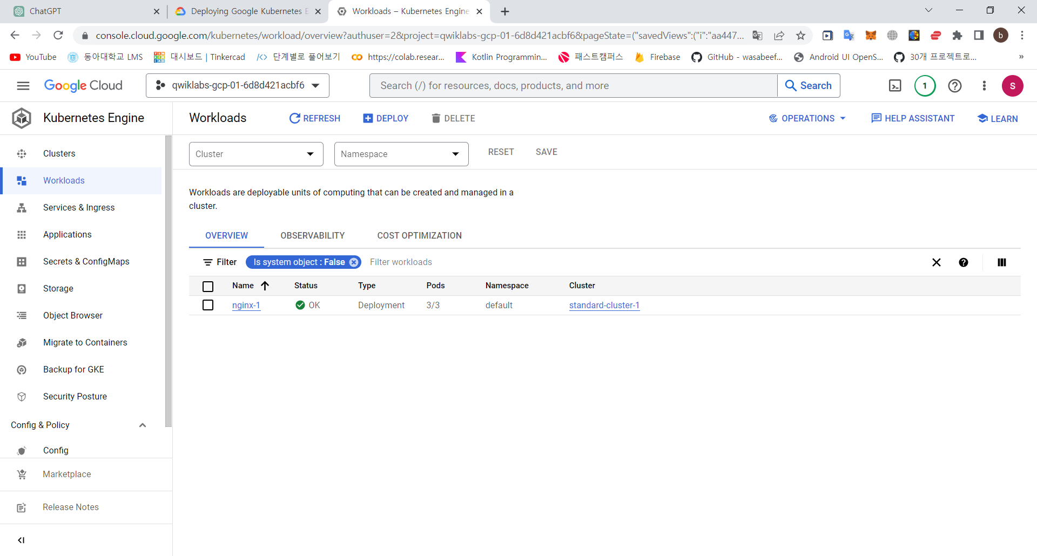Switch to the COST OPTIMIZATION tab
This screenshot has width=1037, height=556.
click(x=420, y=236)
